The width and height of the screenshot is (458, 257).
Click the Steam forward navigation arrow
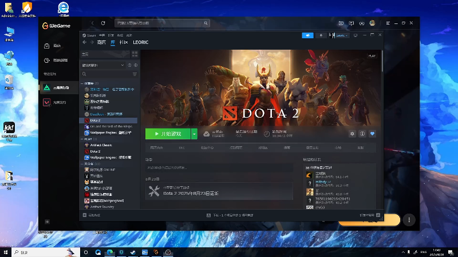(92, 42)
